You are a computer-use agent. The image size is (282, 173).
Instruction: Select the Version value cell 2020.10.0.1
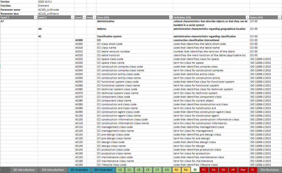click(x=56, y=2)
